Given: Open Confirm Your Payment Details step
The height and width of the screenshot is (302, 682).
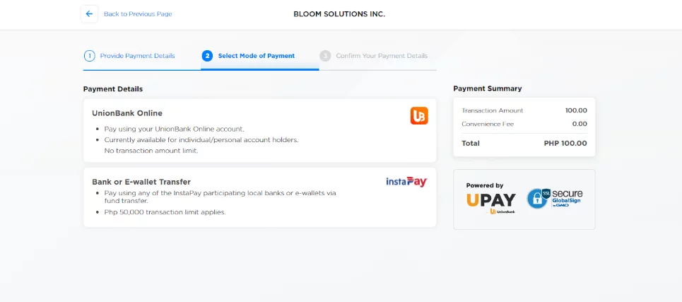Looking at the screenshot, I should pos(382,56).
